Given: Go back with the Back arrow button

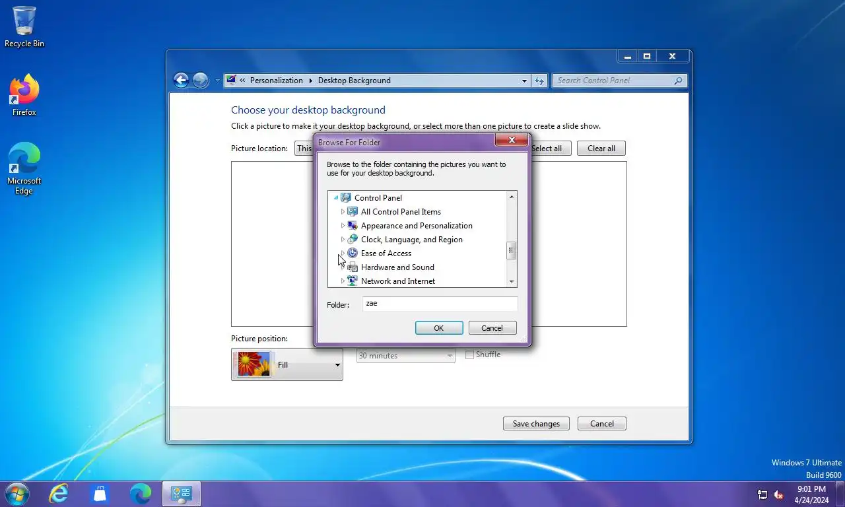Looking at the screenshot, I should point(182,81).
